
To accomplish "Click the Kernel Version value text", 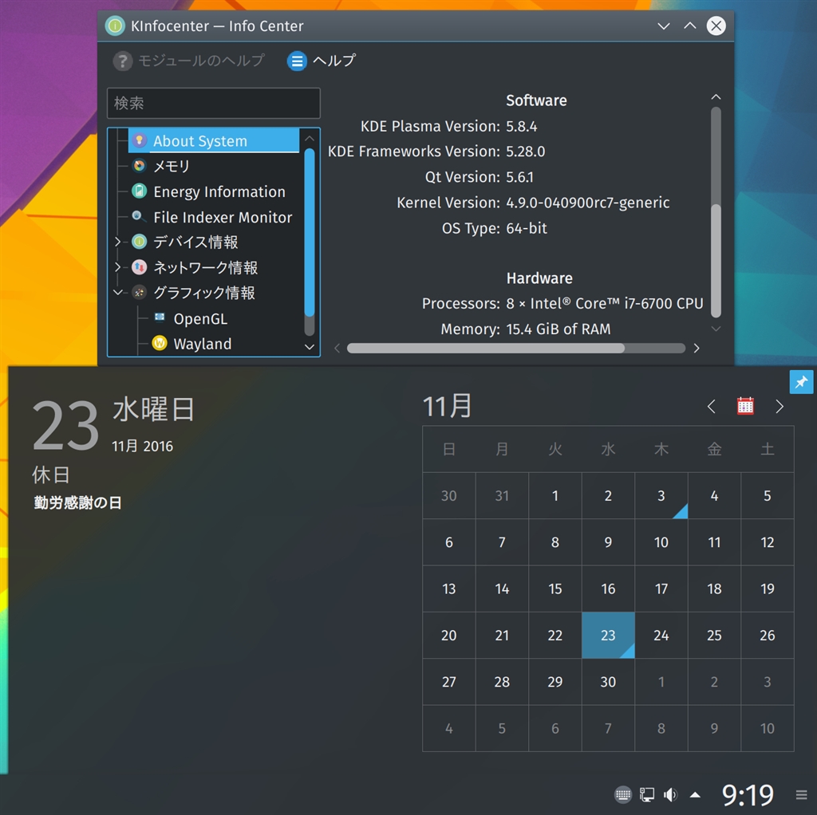I will 588,203.
